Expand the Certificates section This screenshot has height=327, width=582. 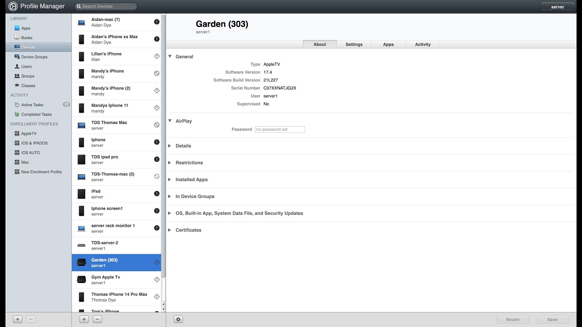170,230
